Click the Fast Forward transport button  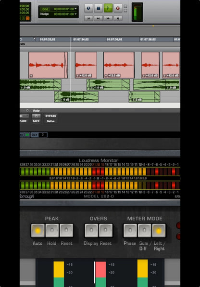point(108,18)
